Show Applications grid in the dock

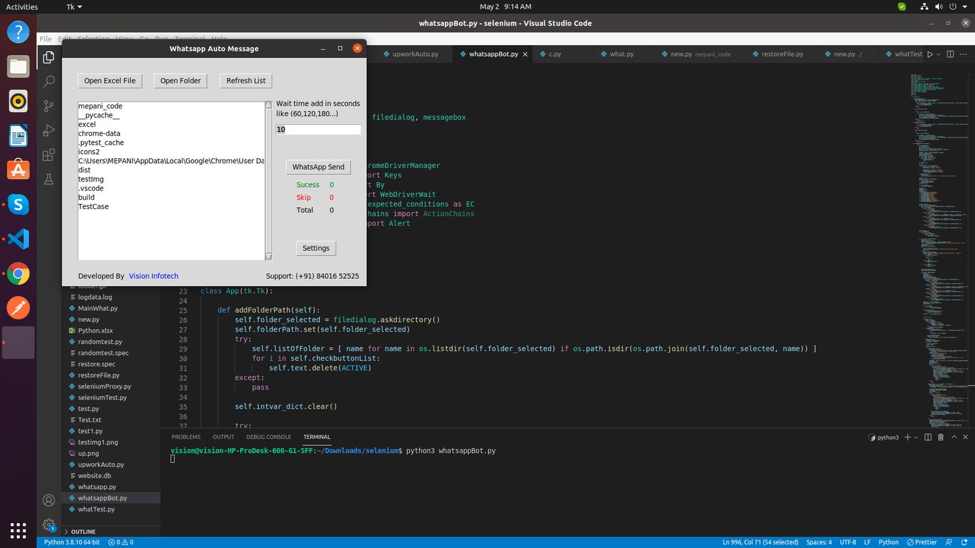coord(18,530)
